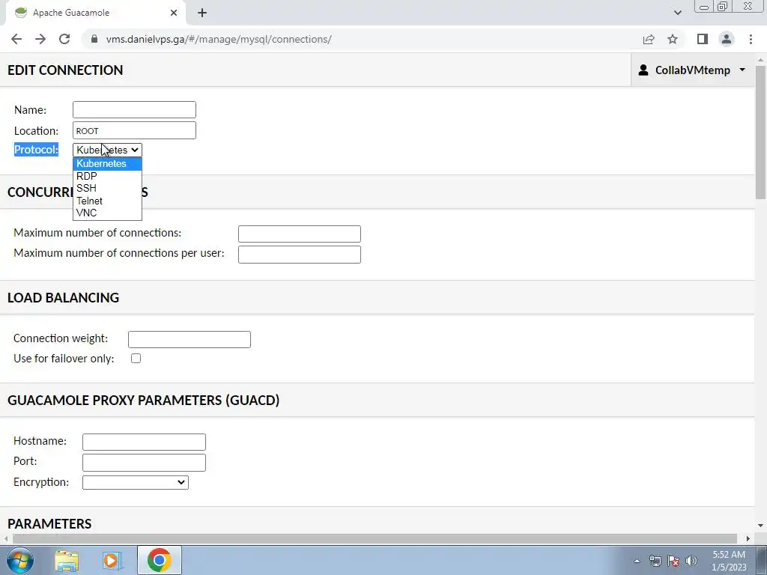Go forward to the next page
The width and height of the screenshot is (767, 575).
[40, 39]
